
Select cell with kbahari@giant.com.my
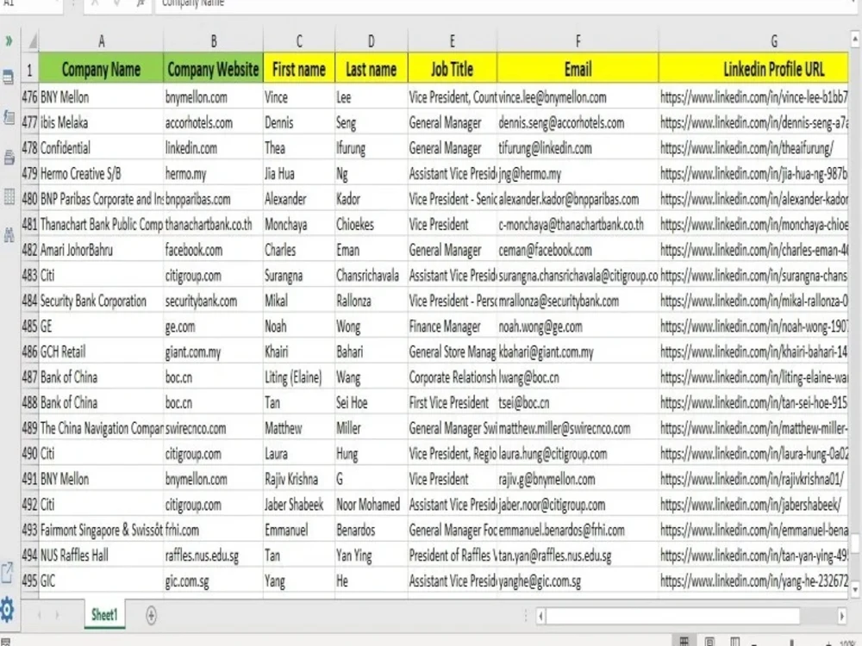pyautogui.click(x=578, y=351)
